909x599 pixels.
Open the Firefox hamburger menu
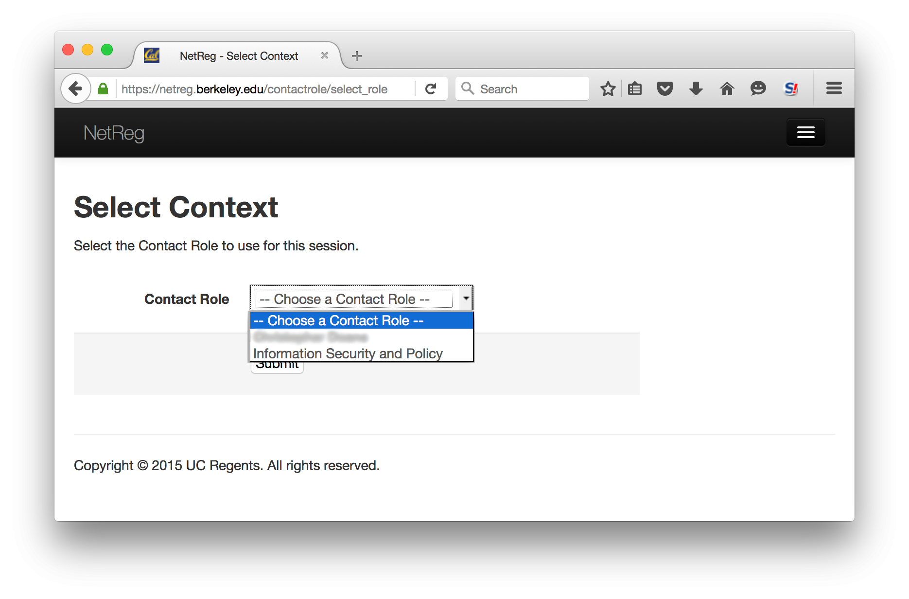click(x=834, y=88)
